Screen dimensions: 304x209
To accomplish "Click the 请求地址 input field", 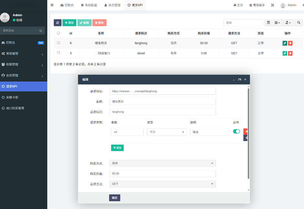I will coord(163,91).
